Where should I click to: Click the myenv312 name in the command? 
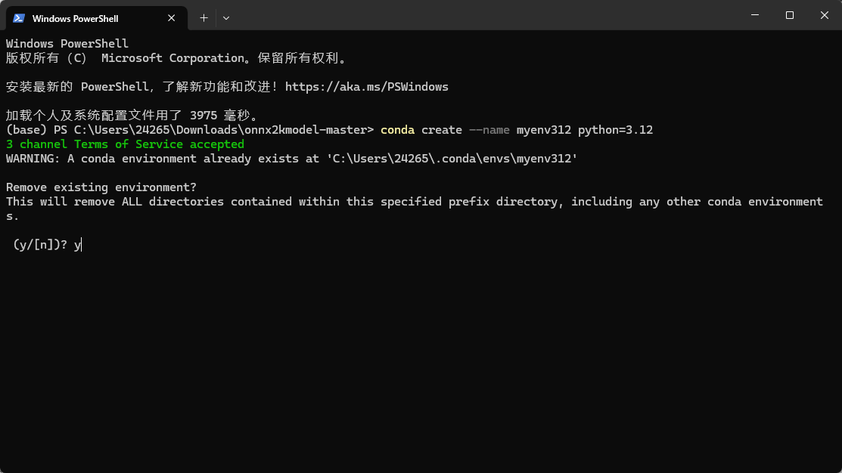click(543, 130)
